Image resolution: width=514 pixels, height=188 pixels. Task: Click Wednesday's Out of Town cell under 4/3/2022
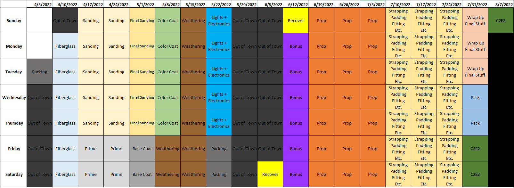[39, 97]
